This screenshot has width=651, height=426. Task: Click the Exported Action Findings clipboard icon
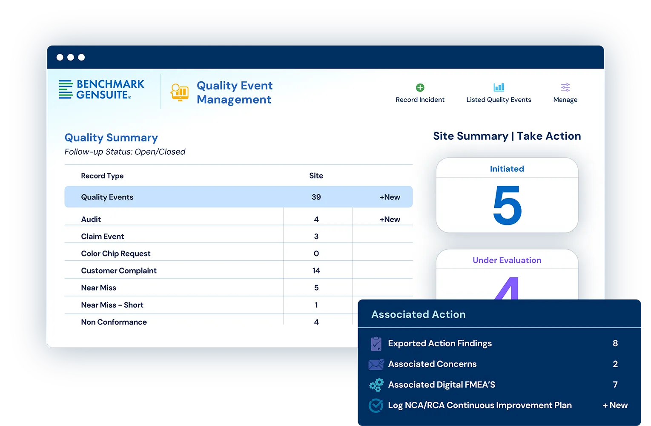(x=376, y=344)
